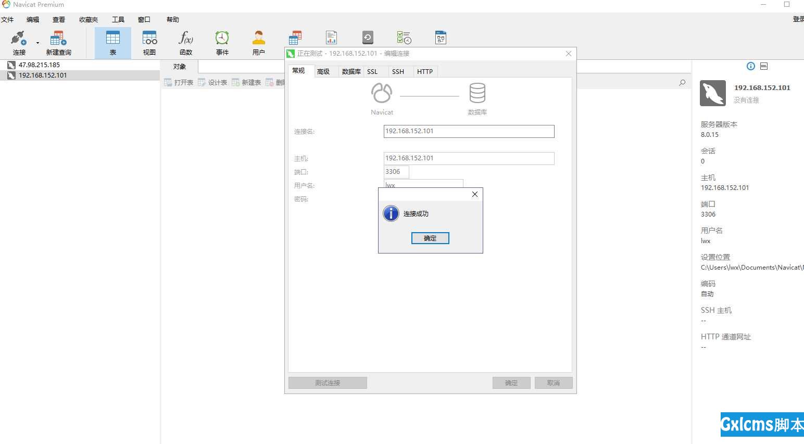Click the automation schedule checklist icon
This screenshot has width=804, height=444.
[x=404, y=38]
